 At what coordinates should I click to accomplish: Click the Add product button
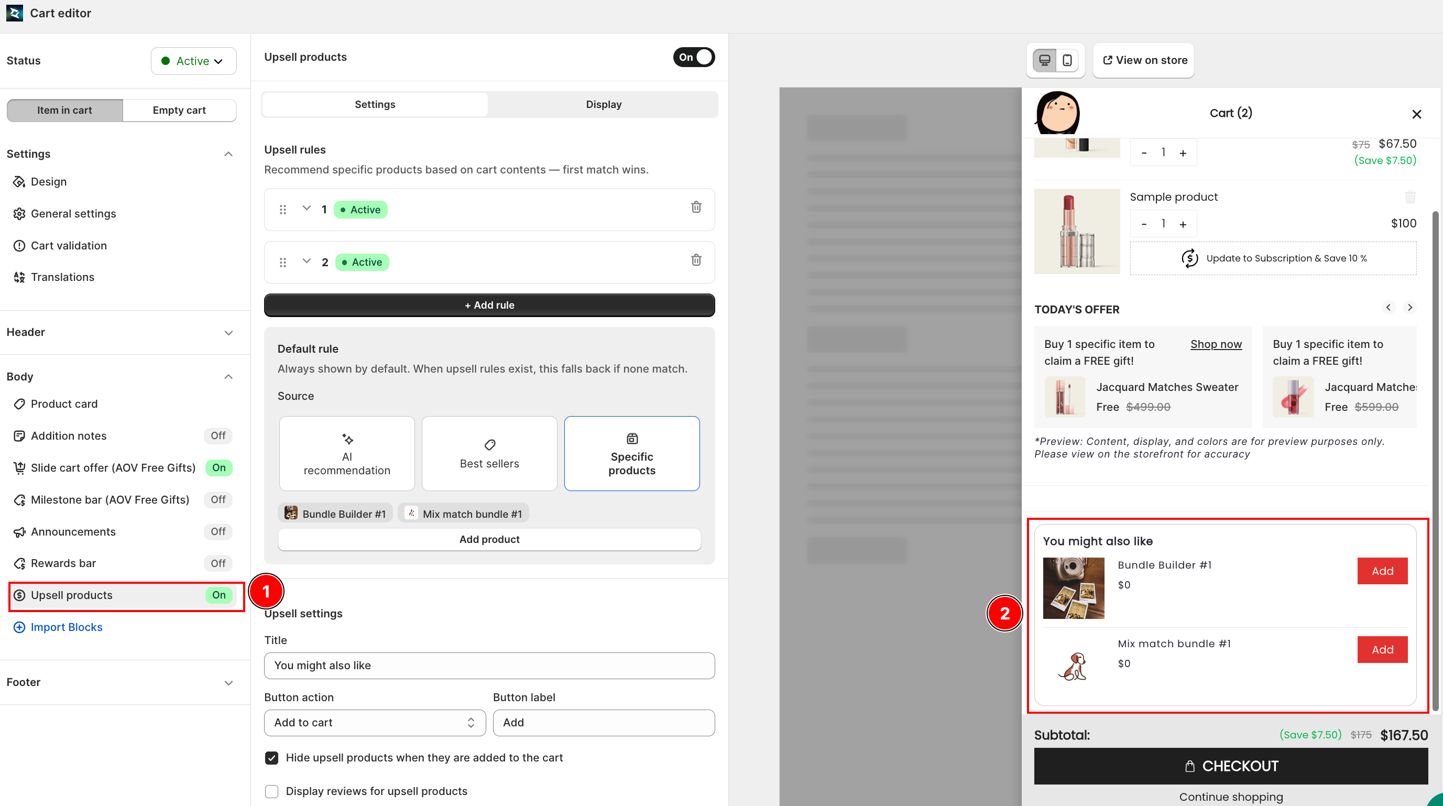489,539
